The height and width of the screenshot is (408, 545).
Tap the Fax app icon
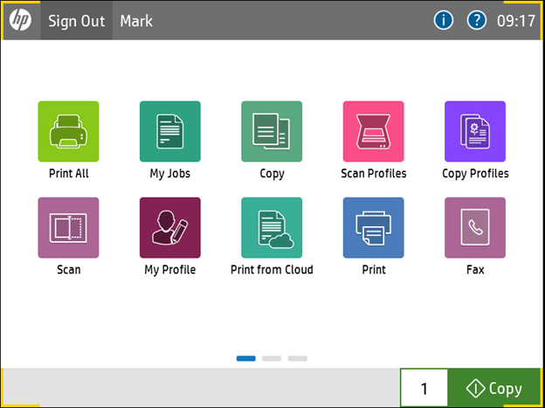474,228
